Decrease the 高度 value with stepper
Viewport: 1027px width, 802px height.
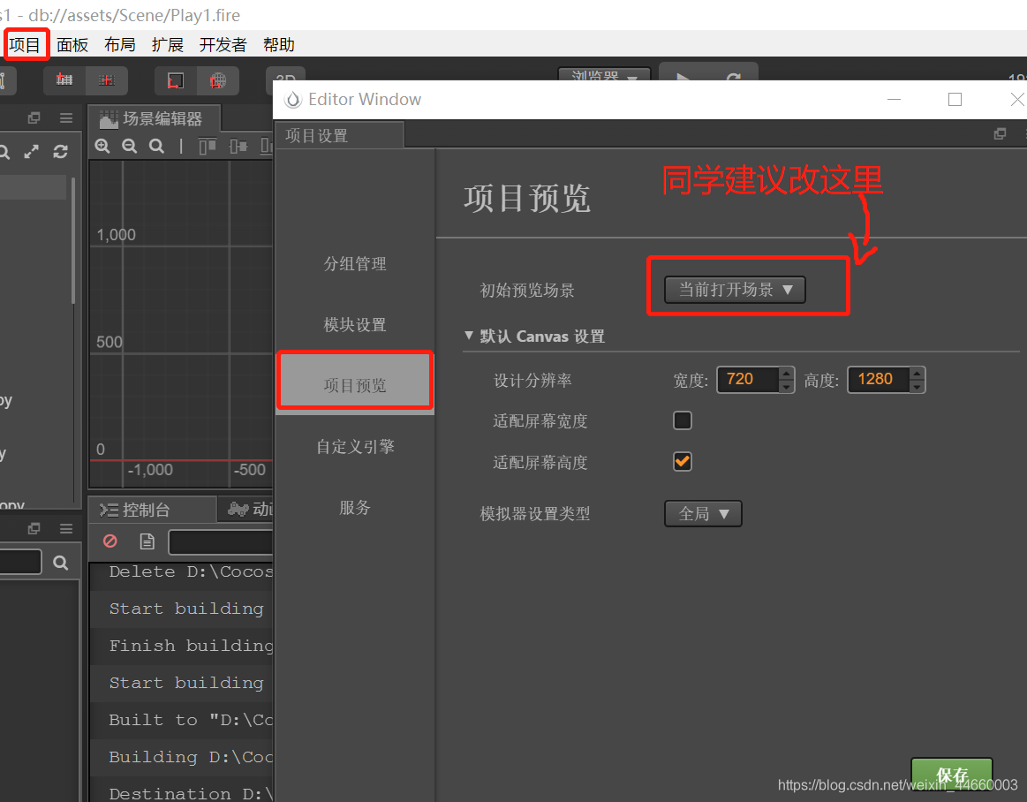point(917,387)
